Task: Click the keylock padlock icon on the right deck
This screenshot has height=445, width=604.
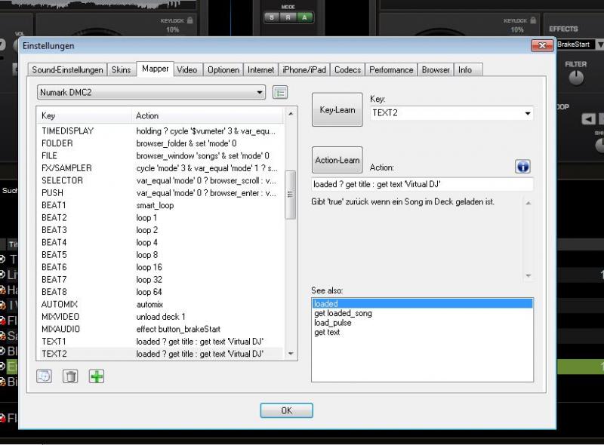Action: [533, 20]
